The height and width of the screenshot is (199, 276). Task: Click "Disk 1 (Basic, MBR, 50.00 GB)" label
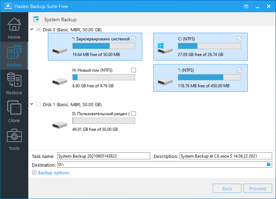tap(72, 104)
